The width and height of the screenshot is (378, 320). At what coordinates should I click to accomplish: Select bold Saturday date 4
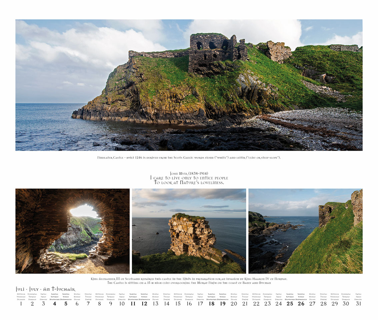54,304
